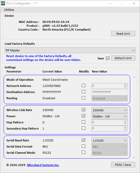Open the Power 30dBm - 1W dropdown
The height and width of the screenshot is (173, 140).
pos(109,116)
